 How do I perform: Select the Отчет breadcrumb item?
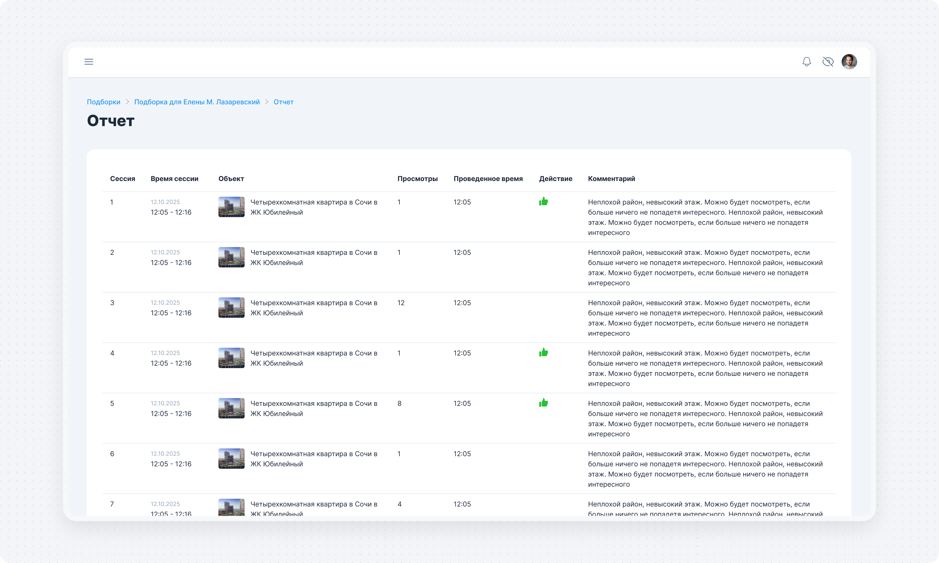tap(283, 102)
